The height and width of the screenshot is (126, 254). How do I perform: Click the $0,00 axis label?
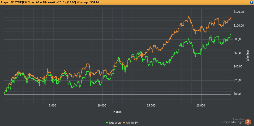click(237, 94)
